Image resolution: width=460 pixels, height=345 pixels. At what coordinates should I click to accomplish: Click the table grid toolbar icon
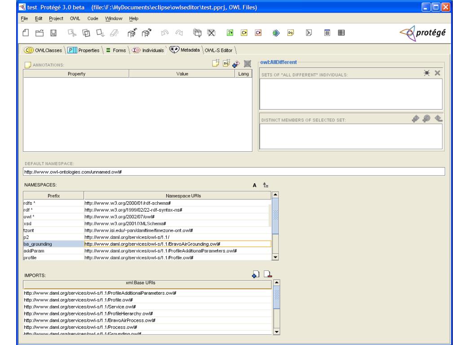[341, 32]
